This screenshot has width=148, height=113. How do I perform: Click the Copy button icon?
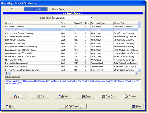[x=84, y=96]
